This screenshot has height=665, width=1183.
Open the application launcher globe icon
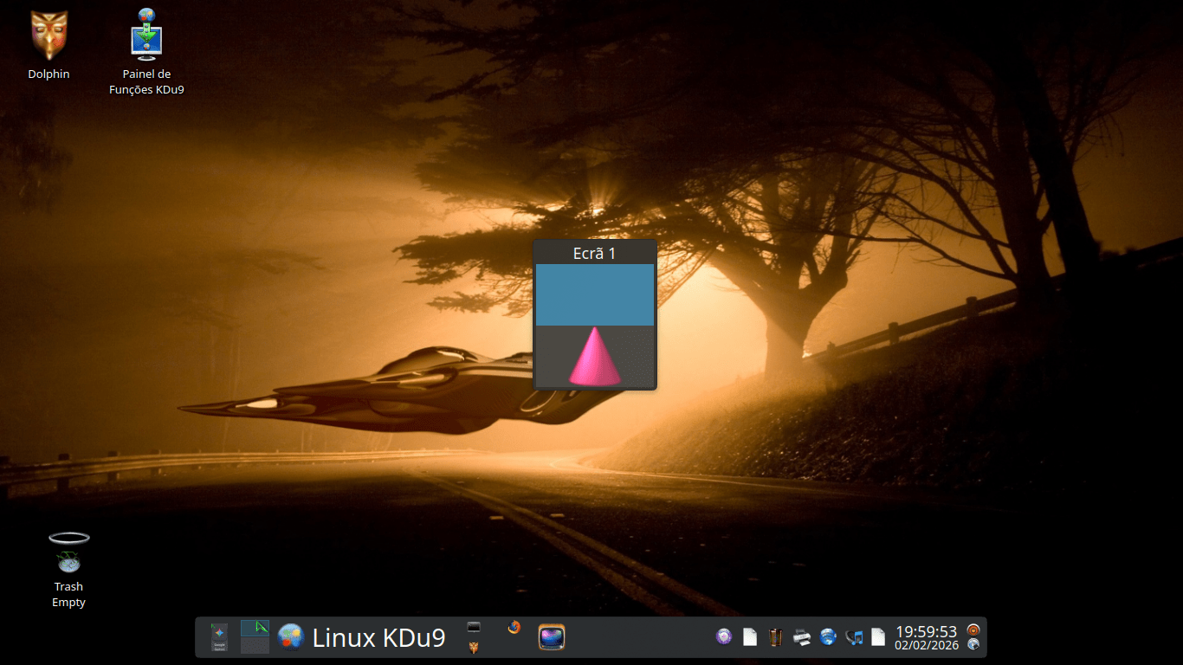[290, 637]
